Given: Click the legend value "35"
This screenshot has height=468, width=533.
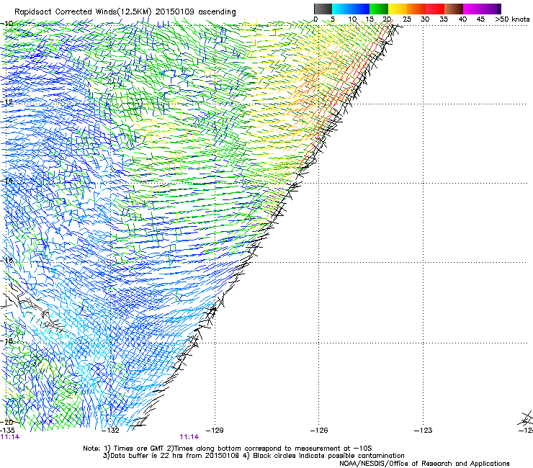Looking at the screenshot, I should pos(444,19).
